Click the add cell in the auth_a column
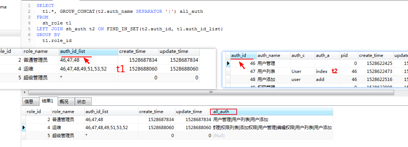Screen dimensions: 408x147 (x=320, y=80)
